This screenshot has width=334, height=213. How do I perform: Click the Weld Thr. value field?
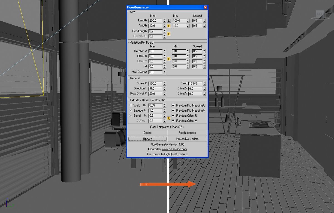[x=156, y=106]
